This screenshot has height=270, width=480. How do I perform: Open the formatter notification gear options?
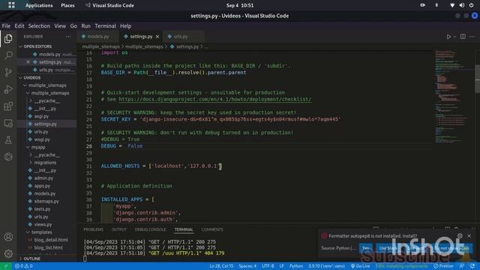coord(460,235)
